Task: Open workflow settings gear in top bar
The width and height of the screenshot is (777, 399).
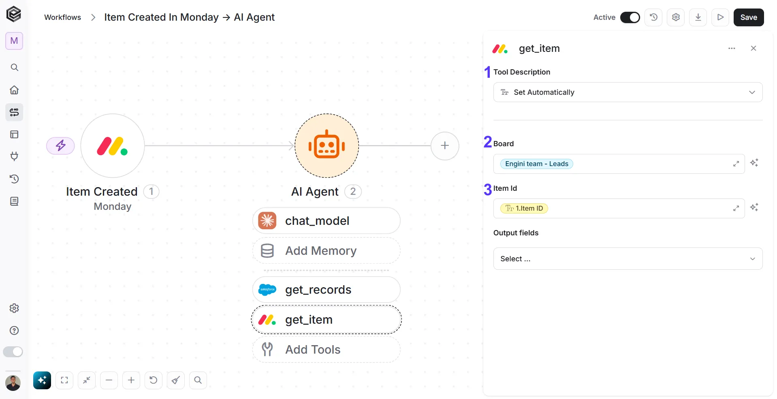Action: point(676,17)
